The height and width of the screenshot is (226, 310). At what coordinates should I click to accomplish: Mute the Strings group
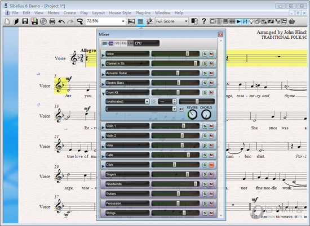[211, 213]
